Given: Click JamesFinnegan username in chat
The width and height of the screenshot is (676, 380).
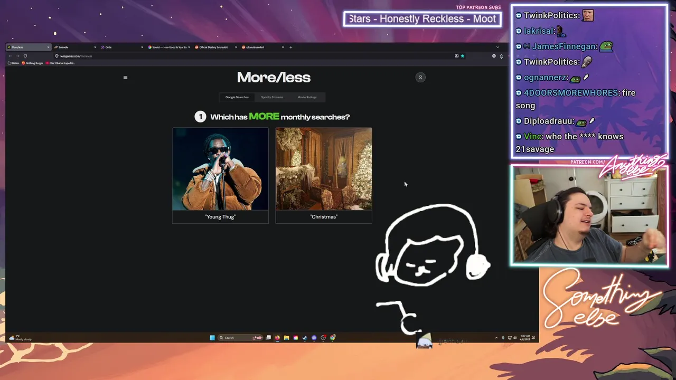Looking at the screenshot, I should pyautogui.click(x=564, y=46).
